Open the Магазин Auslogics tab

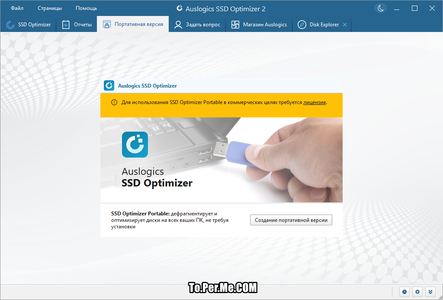click(259, 25)
